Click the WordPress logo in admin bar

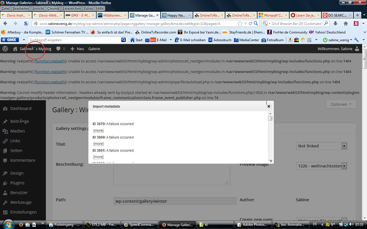[5, 49]
